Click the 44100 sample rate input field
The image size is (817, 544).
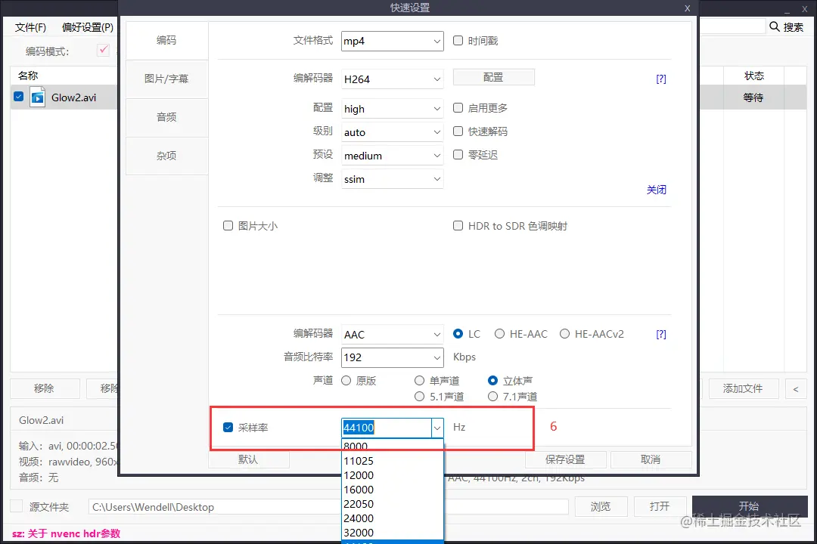387,428
